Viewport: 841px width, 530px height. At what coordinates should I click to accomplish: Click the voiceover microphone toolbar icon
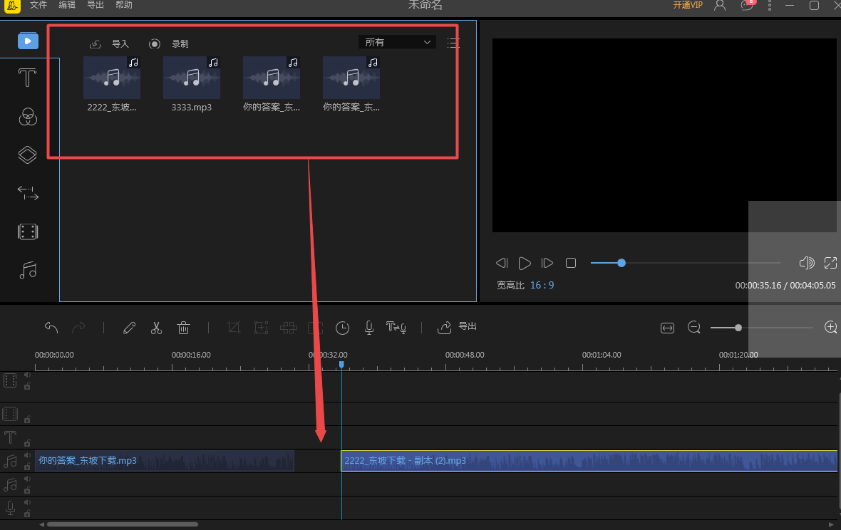click(369, 328)
